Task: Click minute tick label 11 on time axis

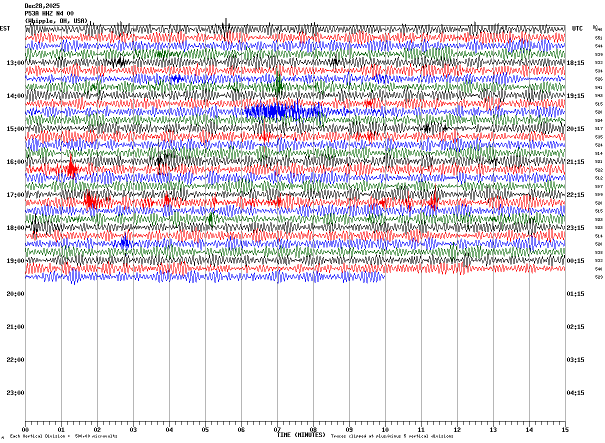Action: point(421,429)
